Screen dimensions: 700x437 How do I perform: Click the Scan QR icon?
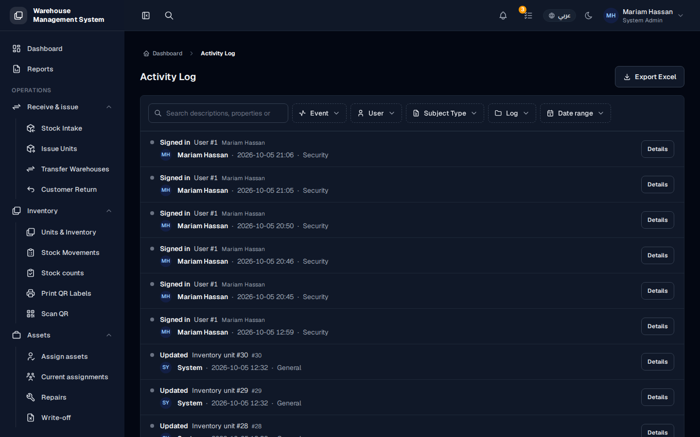(31, 314)
